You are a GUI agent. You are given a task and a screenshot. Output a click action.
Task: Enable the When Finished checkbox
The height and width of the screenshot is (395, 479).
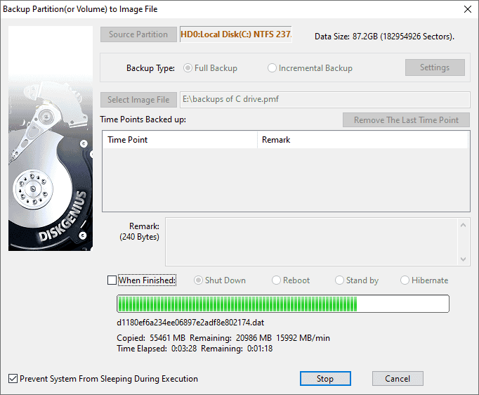click(x=112, y=280)
